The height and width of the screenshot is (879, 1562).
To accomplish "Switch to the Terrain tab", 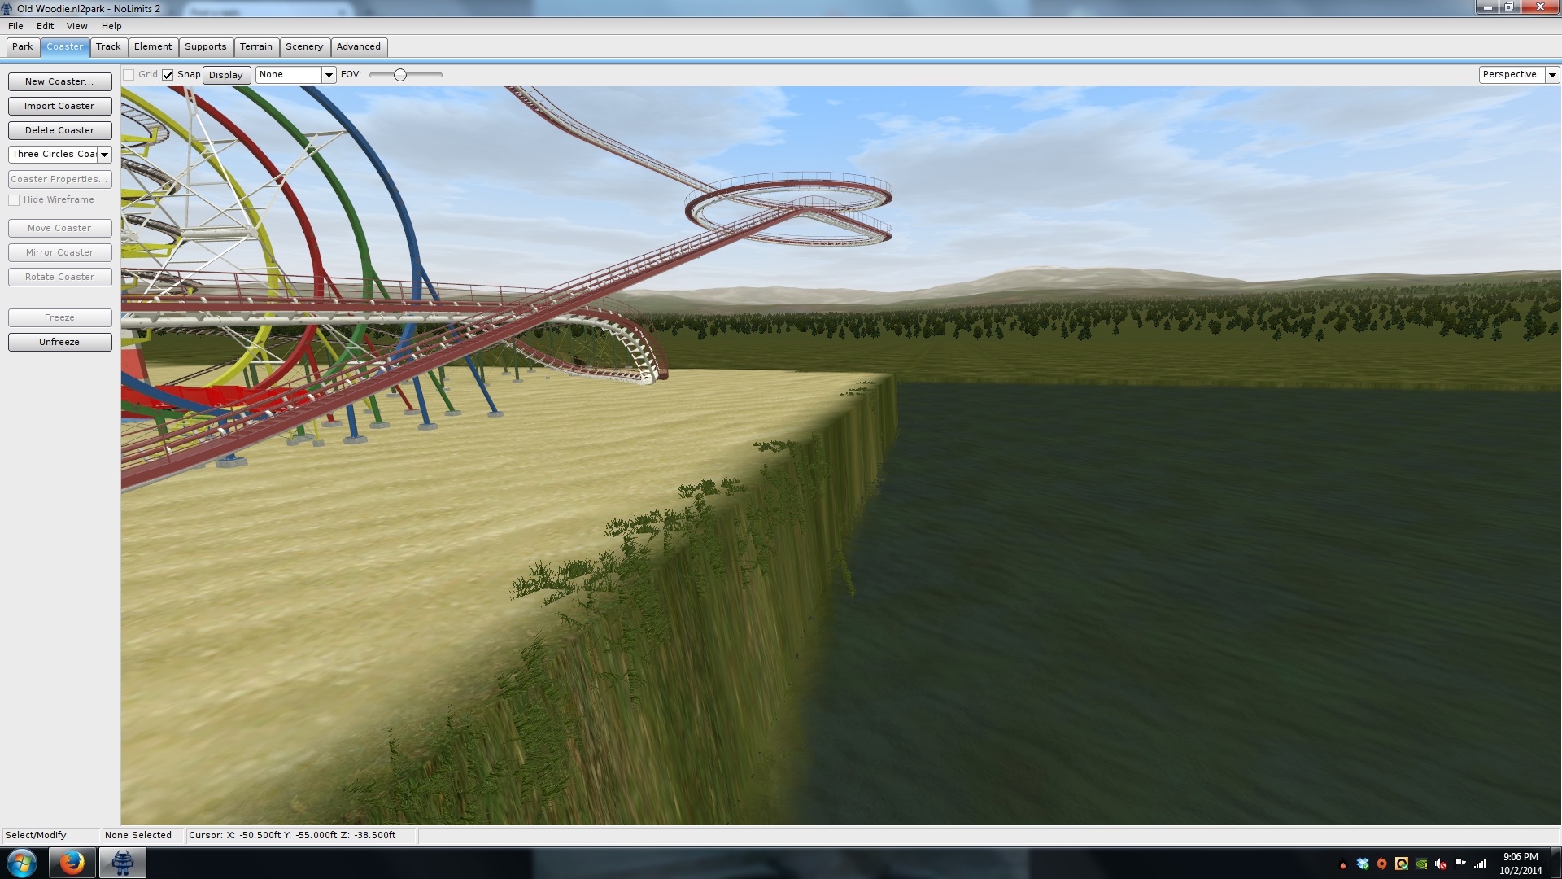I will coord(255,47).
